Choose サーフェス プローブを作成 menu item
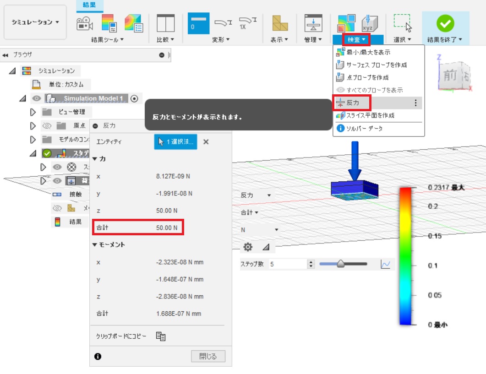This screenshot has width=486, height=374. (378, 65)
